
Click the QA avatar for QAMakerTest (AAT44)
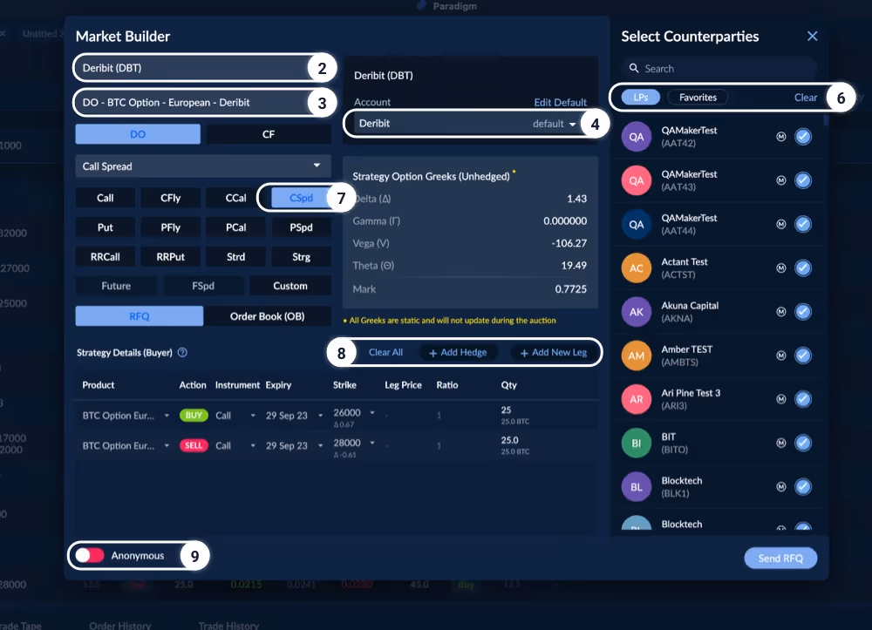637,225
